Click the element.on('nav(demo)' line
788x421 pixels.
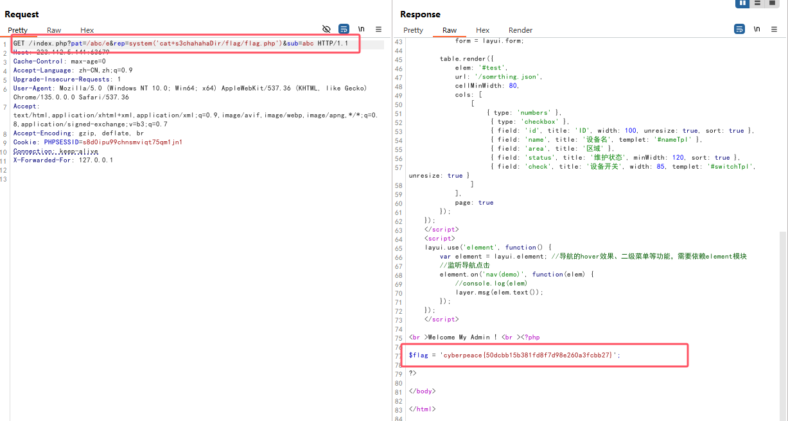(x=517, y=274)
